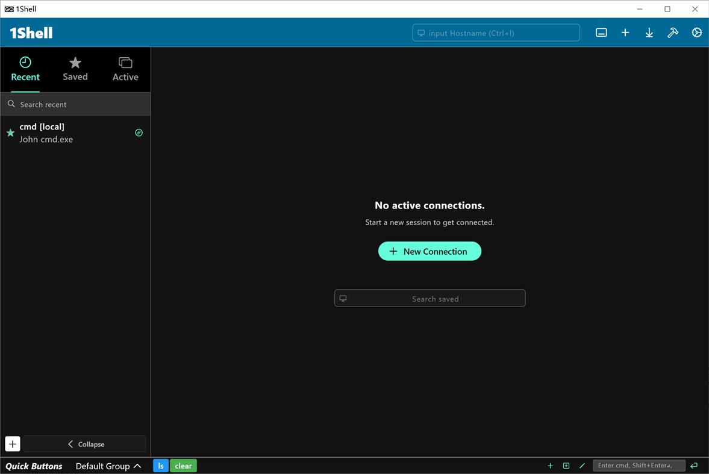Open the keyboard panel icon in header
The image size is (709, 474).
(601, 33)
